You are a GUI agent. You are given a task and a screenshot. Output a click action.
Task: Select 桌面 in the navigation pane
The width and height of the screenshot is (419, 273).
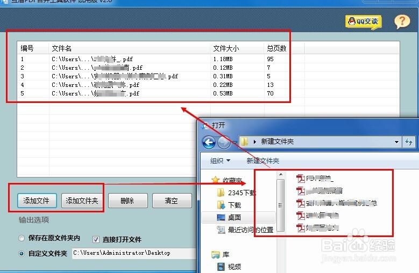[x=238, y=218]
